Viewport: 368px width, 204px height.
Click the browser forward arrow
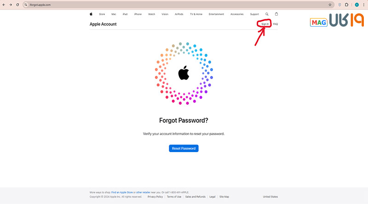coord(11,5)
